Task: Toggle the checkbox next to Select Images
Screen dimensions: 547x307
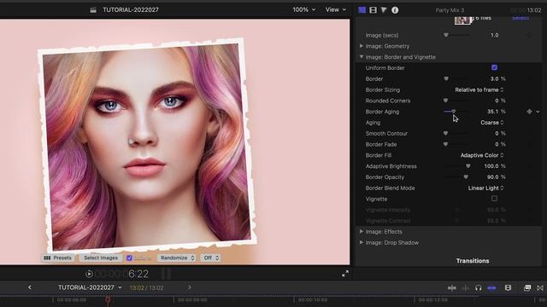Action: point(129,258)
